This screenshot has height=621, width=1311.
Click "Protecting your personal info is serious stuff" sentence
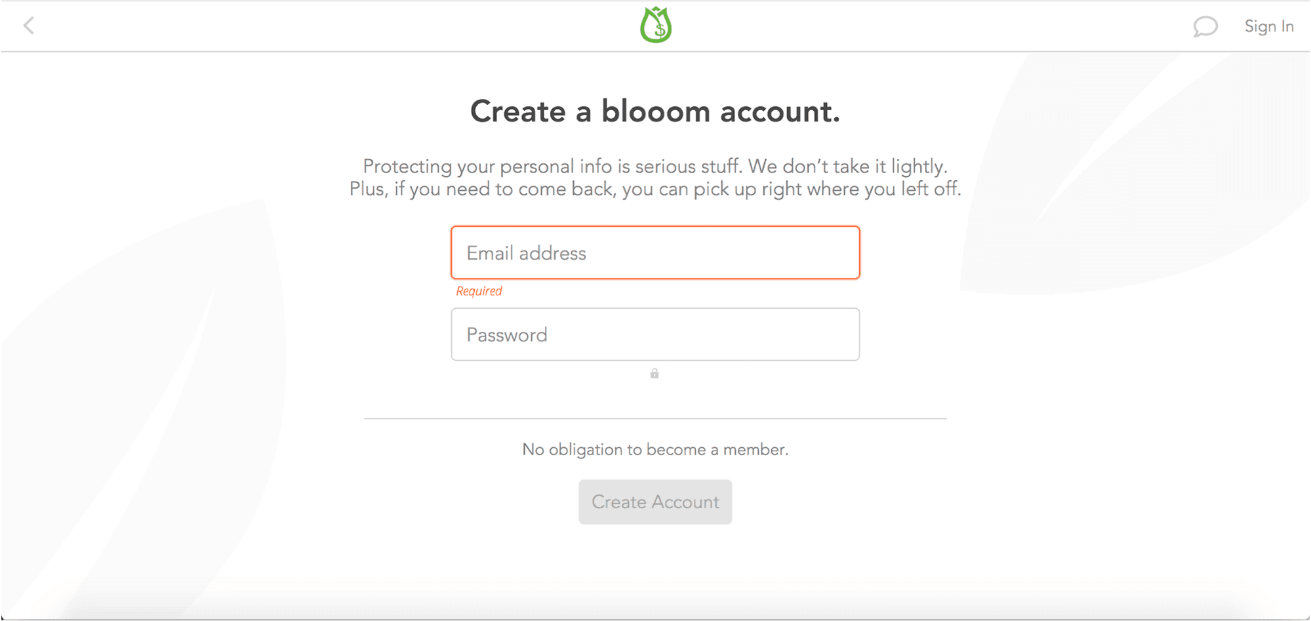(x=552, y=167)
